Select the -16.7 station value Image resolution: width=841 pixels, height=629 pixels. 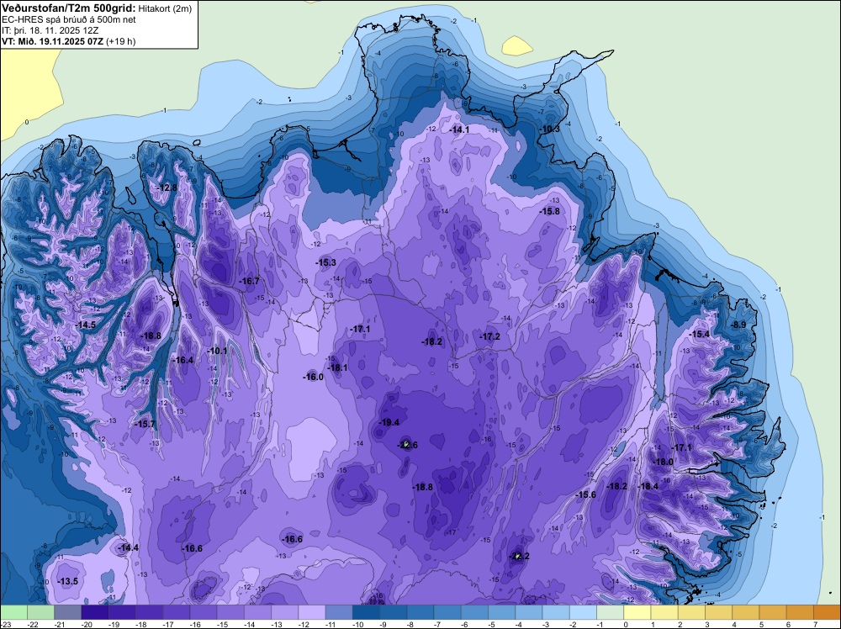pos(249,281)
